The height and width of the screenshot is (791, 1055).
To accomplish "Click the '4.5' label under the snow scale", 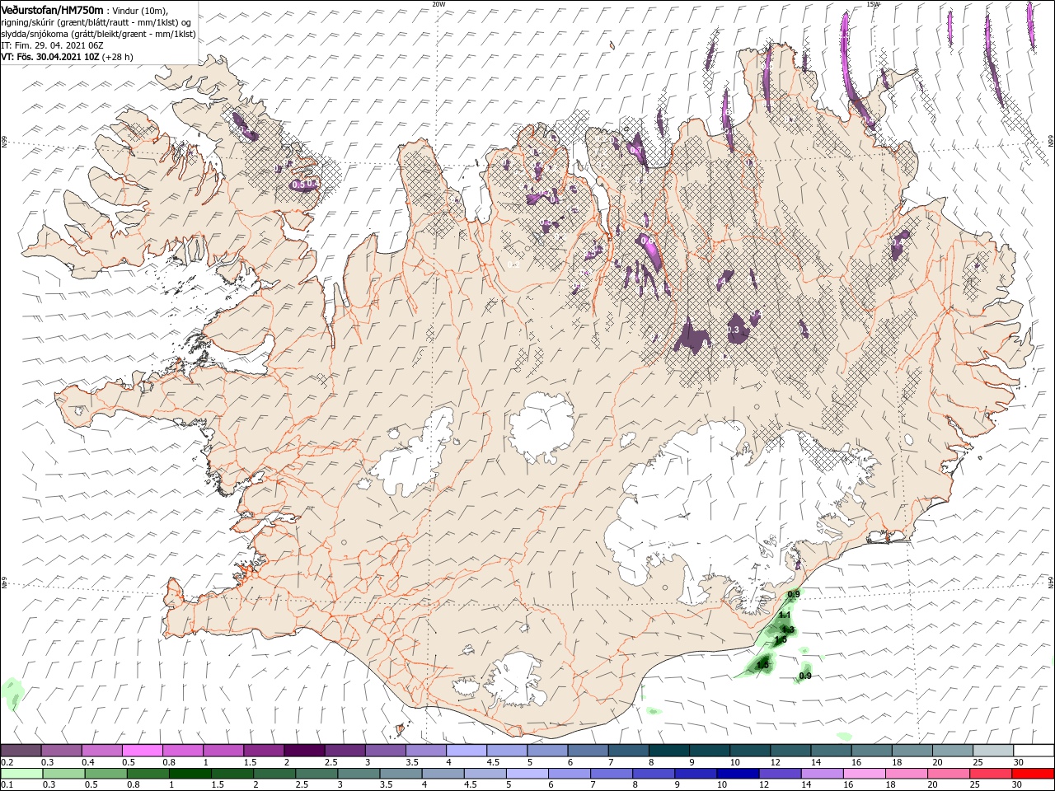I will pos(493,762).
